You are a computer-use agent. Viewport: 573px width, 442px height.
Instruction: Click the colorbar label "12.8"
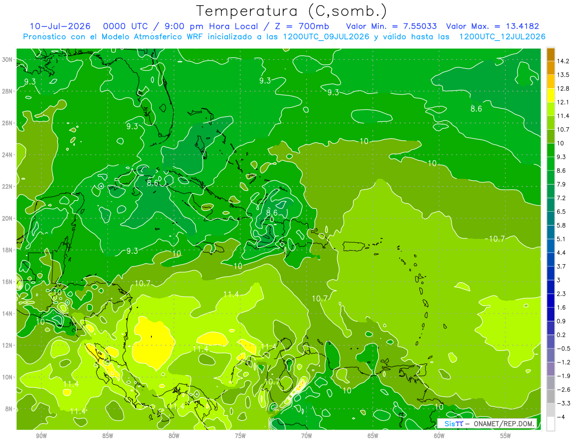click(x=564, y=89)
